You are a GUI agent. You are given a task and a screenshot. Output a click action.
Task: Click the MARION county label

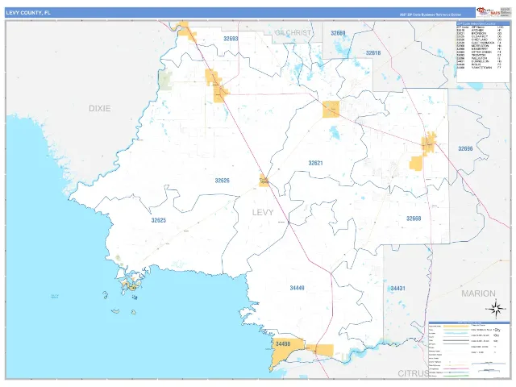[x=478, y=293]
